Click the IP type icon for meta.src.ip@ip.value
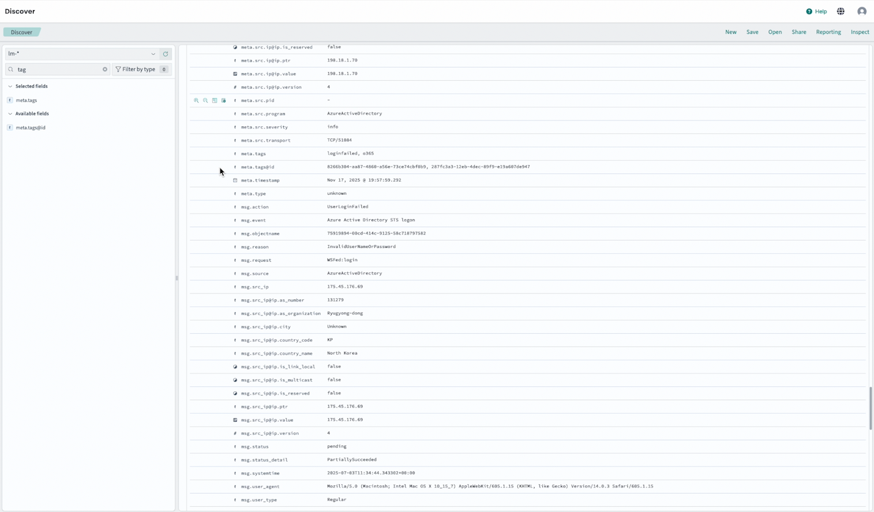The width and height of the screenshot is (874, 512). point(235,74)
